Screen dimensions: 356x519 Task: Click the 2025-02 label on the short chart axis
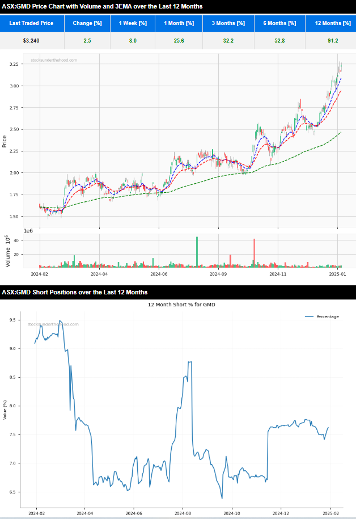[330, 513]
